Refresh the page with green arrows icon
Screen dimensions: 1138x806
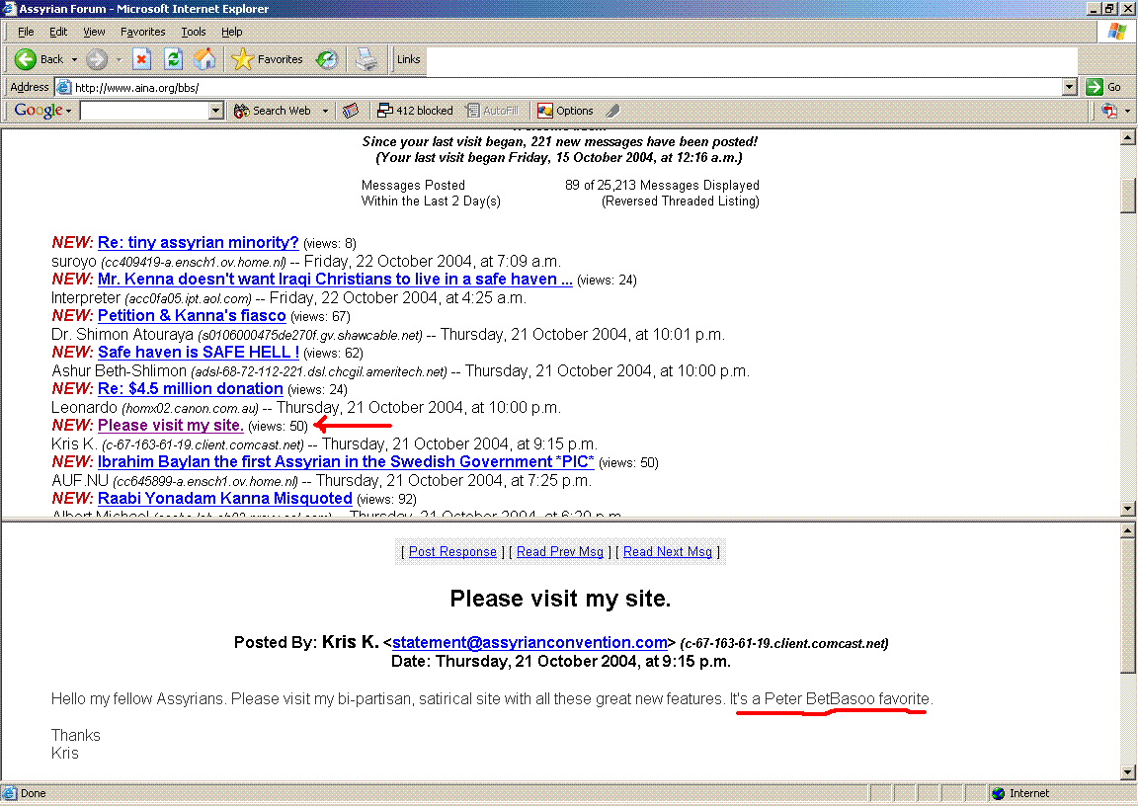click(x=174, y=59)
